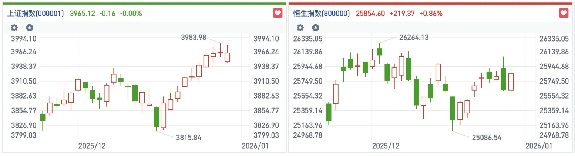
Task: Collapse 上证指数 chart with up-arrow button
Action: pos(29,28)
